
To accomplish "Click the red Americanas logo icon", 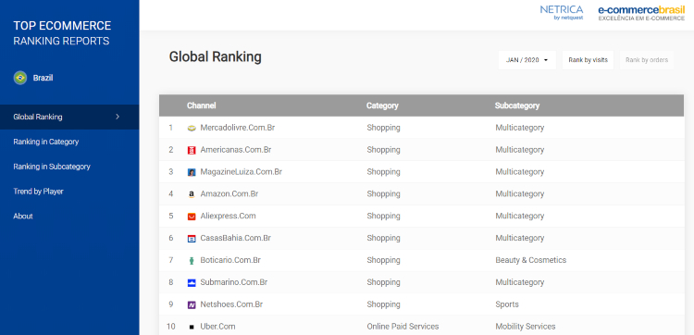I will [192, 150].
